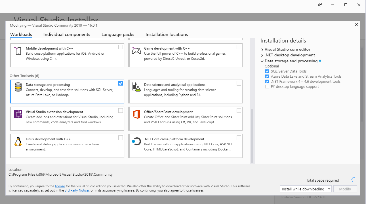Open the license link
Screen dimensions: 366x204
(x=60, y=186)
